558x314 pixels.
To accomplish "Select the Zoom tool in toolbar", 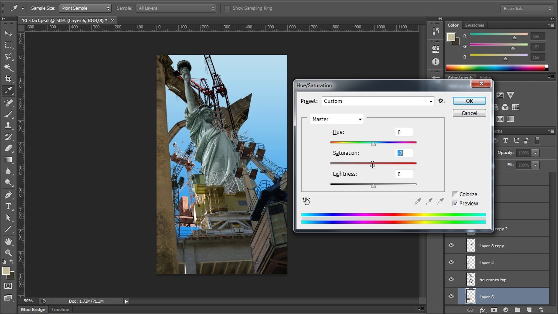I will click(8, 253).
